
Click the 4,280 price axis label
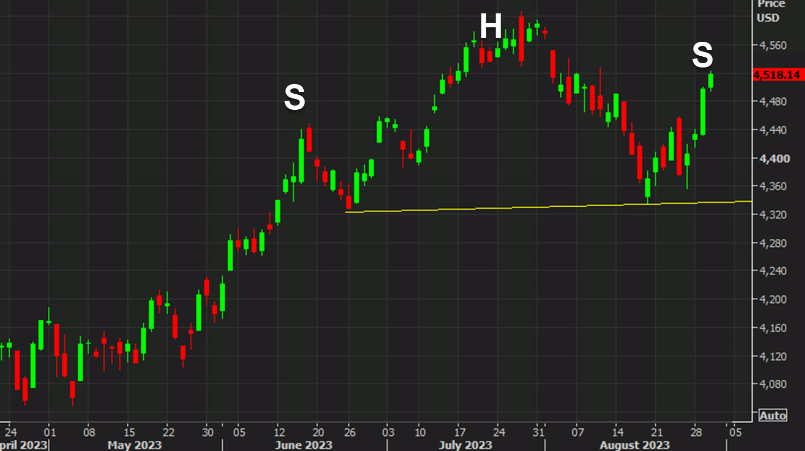coord(773,243)
